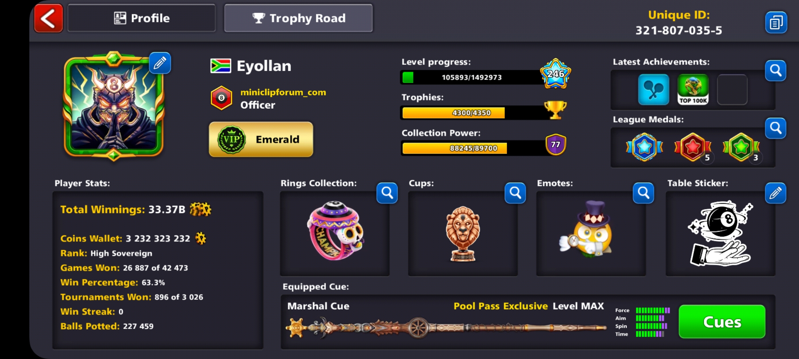This screenshot has height=359, width=799.
Task: View League Medals with the magnifier icon
Action: point(776,128)
